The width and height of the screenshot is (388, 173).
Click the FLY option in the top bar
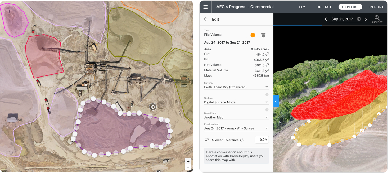tap(302, 7)
